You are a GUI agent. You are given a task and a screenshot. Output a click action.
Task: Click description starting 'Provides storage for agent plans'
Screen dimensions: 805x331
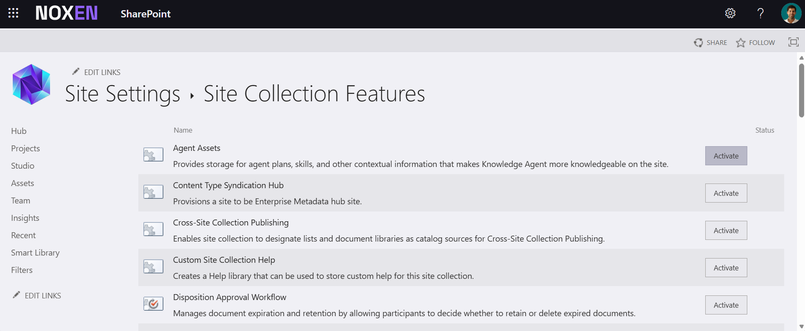421,164
